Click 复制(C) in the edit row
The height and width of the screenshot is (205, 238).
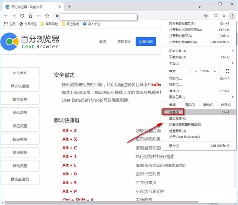pos(208,105)
